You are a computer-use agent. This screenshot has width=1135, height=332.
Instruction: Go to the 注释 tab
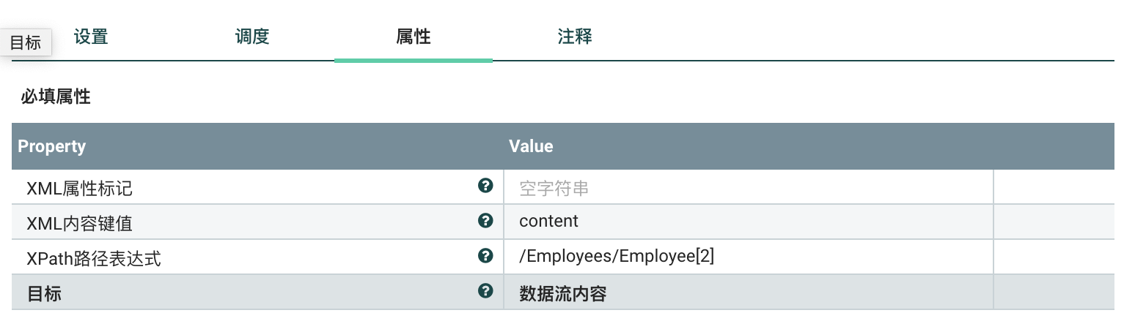pos(575,37)
